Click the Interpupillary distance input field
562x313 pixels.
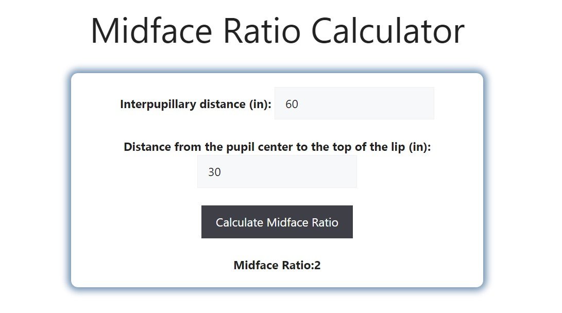click(354, 103)
